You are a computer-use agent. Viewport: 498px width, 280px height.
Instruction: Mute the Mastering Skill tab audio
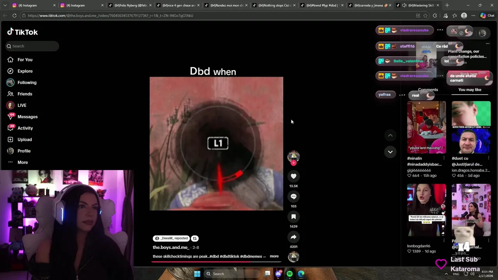[404, 5]
